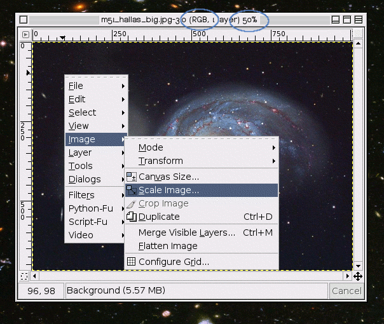Open the Filters menu entry
384x324 pixels.
tap(81, 195)
